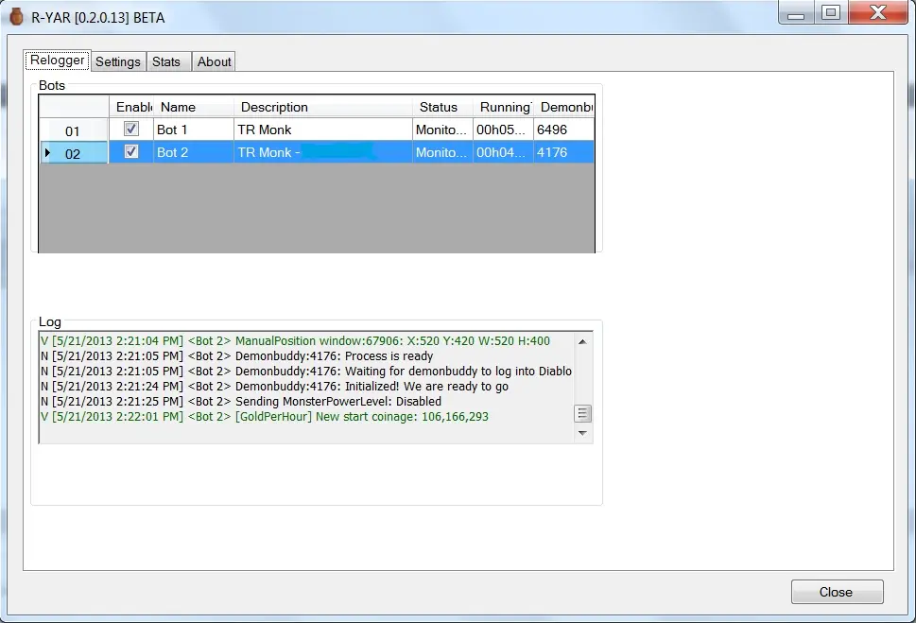The image size is (916, 623).
Task: Click the Name column header
Action: click(x=194, y=107)
